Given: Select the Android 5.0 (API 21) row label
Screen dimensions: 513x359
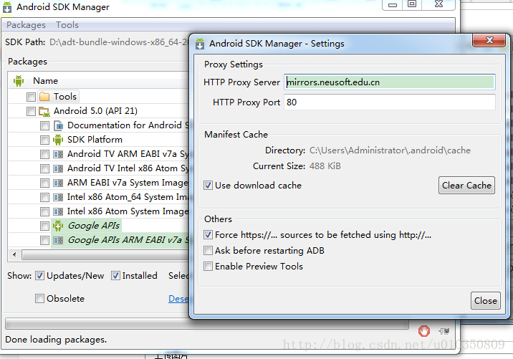Looking at the screenshot, I should 95,111.
